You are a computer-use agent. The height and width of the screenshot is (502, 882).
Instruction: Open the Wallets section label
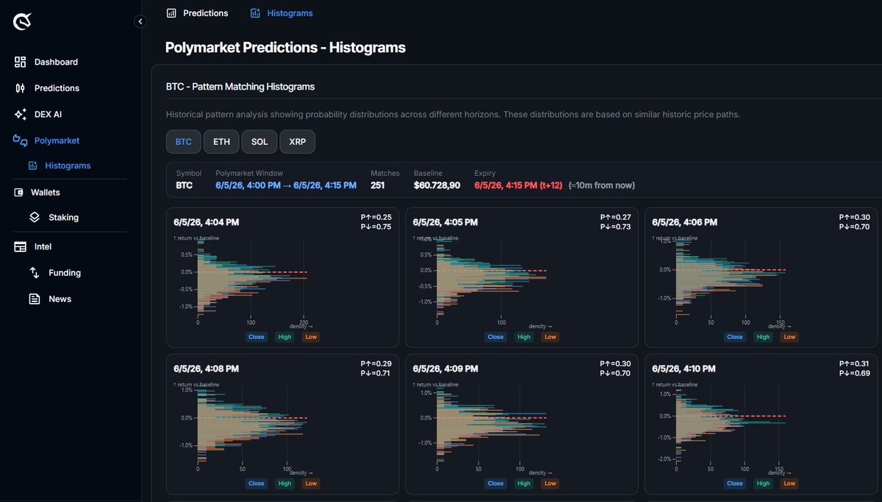pos(46,193)
